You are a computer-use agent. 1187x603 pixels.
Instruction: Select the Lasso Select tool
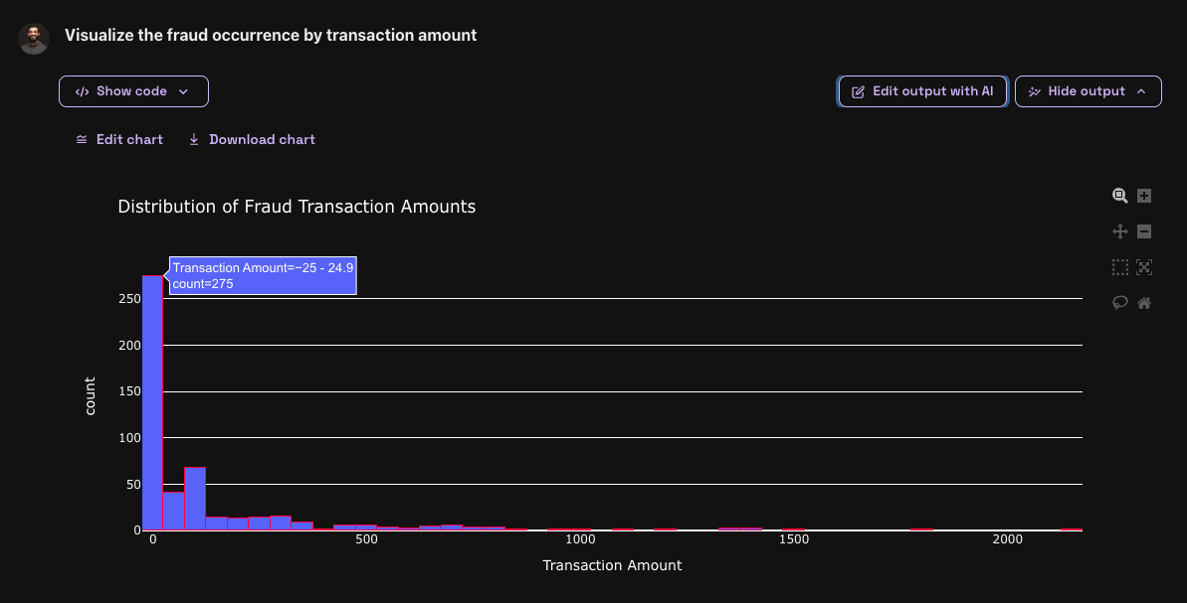pos(1119,303)
